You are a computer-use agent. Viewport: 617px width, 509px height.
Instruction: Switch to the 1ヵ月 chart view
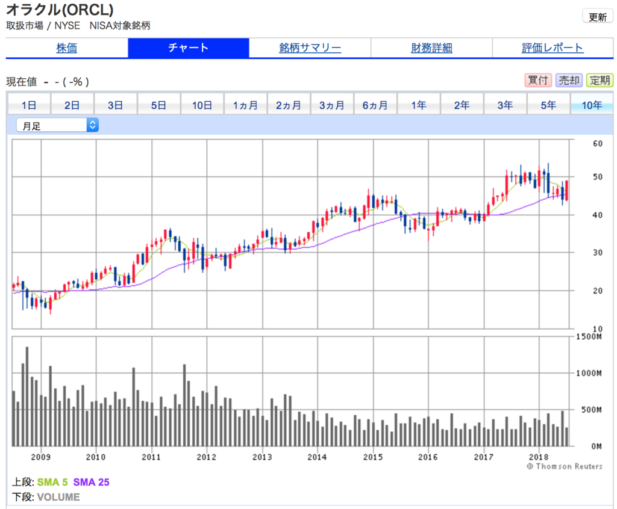coord(245,103)
